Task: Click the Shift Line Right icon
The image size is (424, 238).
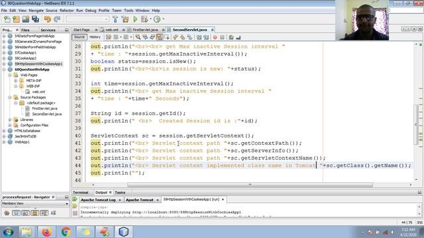Action: tap(206, 37)
